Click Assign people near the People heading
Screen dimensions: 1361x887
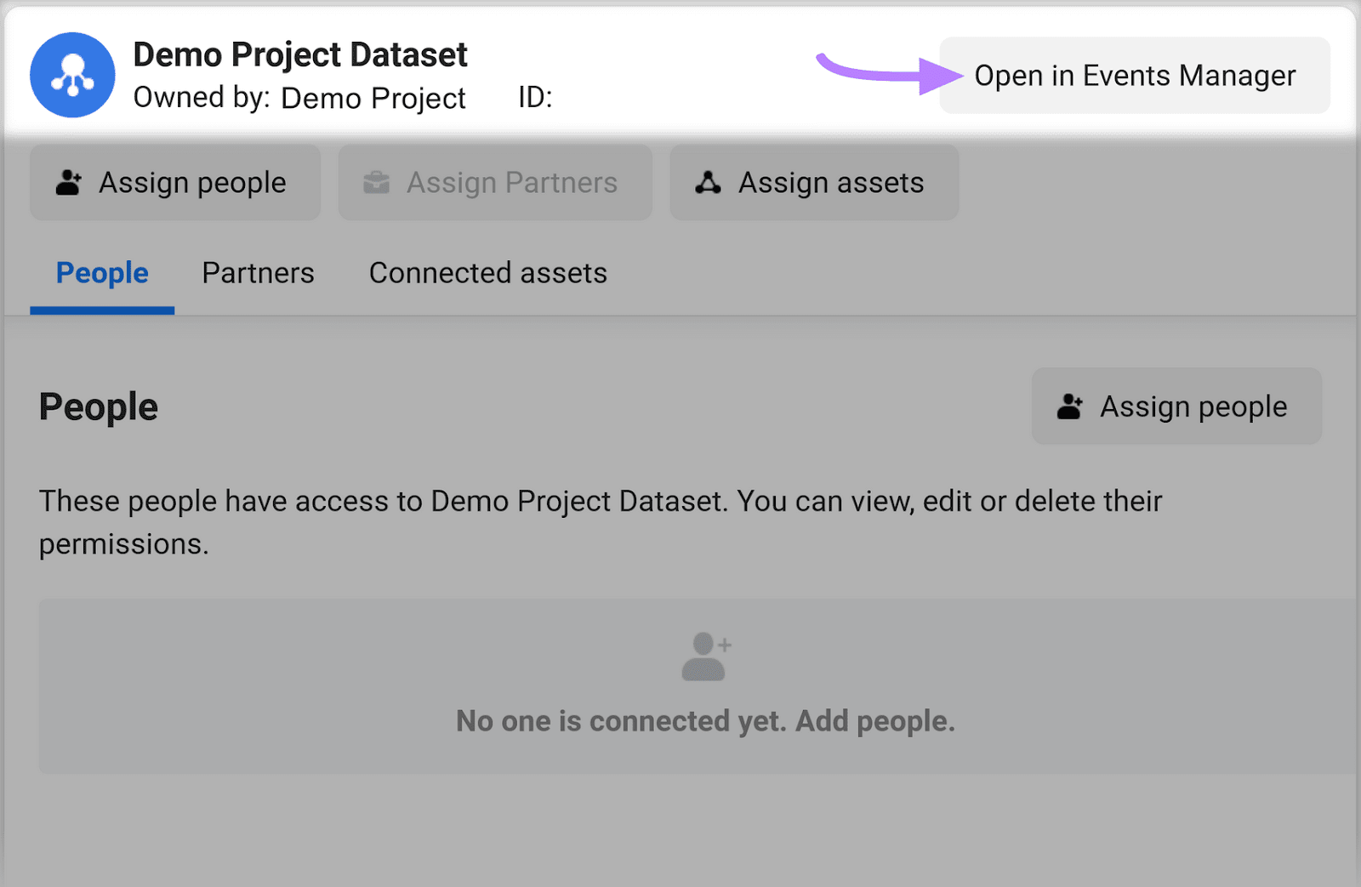pyautogui.click(x=1176, y=406)
